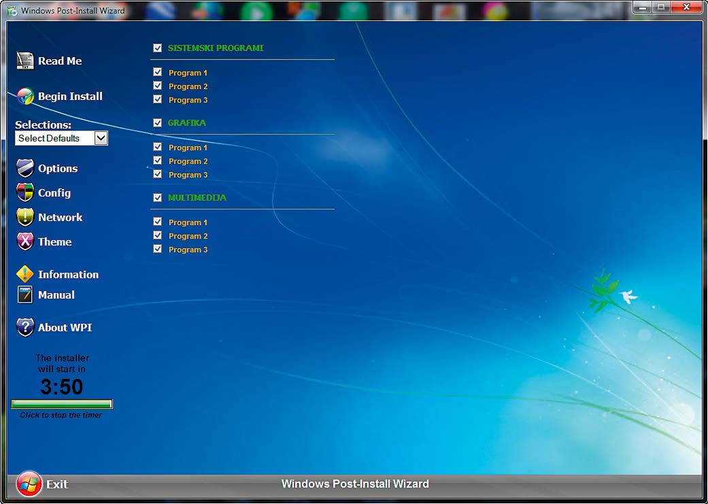Open the Options shield icon

coord(25,168)
